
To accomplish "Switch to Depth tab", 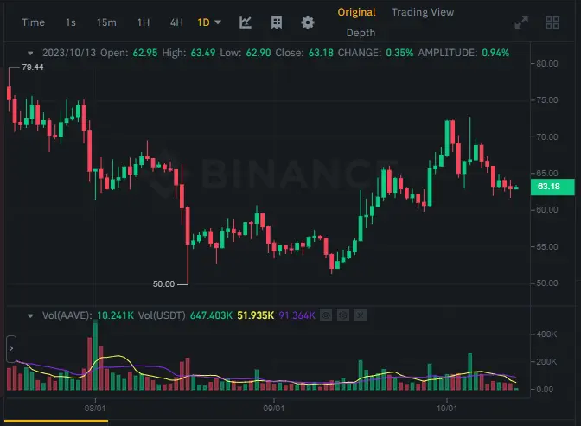I will click(x=361, y=33).
